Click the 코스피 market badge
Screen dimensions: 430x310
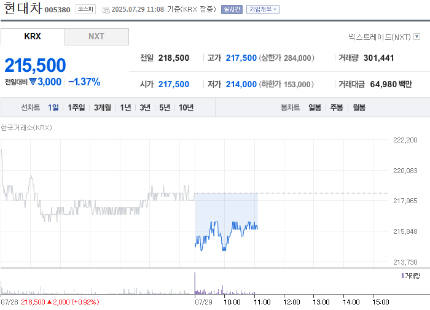pyautogui.click(x=85, y=9)
